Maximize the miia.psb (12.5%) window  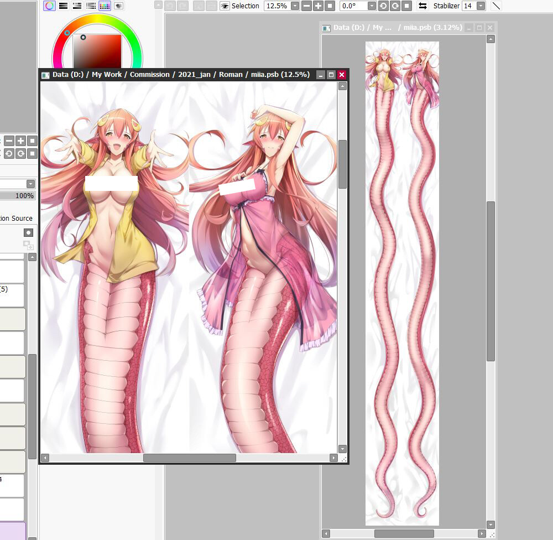coord(331,75)
